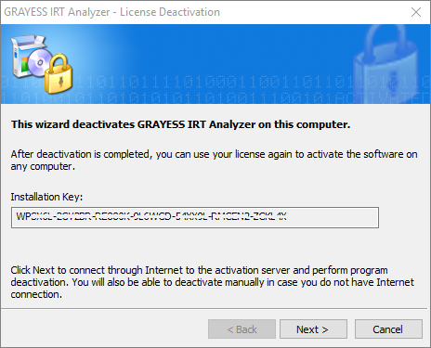Click the blue header banner background
The height and width of the screenshot is (348, 431).
click(216, 46)
